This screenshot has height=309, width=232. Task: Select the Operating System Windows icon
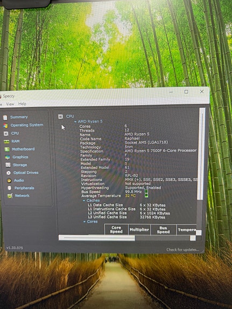tap(5, 126)
